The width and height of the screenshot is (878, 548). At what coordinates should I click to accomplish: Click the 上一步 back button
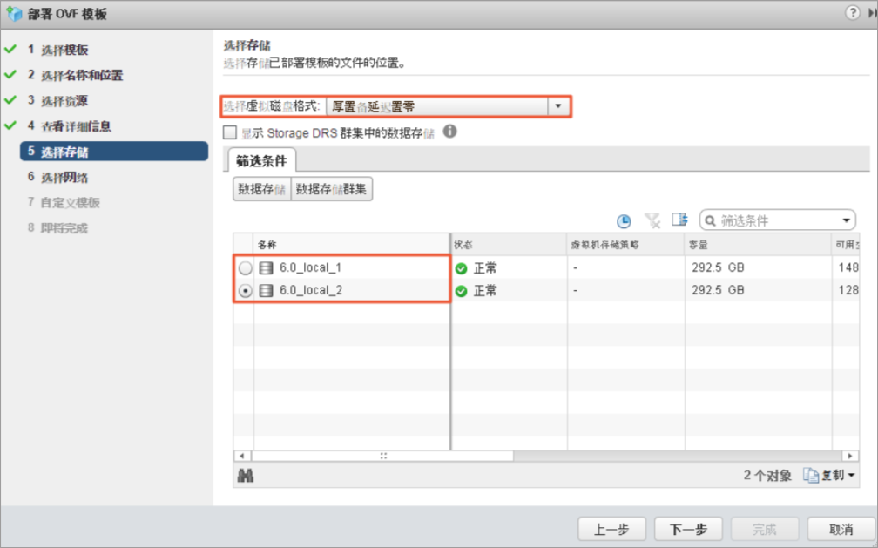click(x=611, y=529)
